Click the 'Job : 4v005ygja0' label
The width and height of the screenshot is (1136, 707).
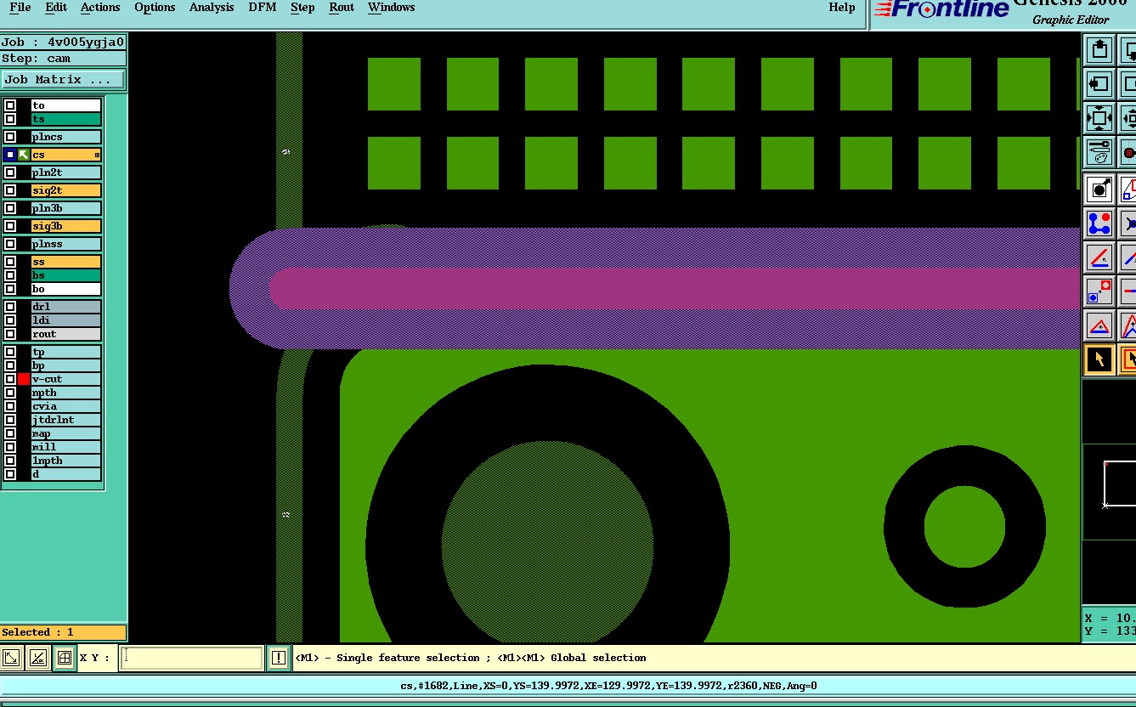(x=63, y=42)
